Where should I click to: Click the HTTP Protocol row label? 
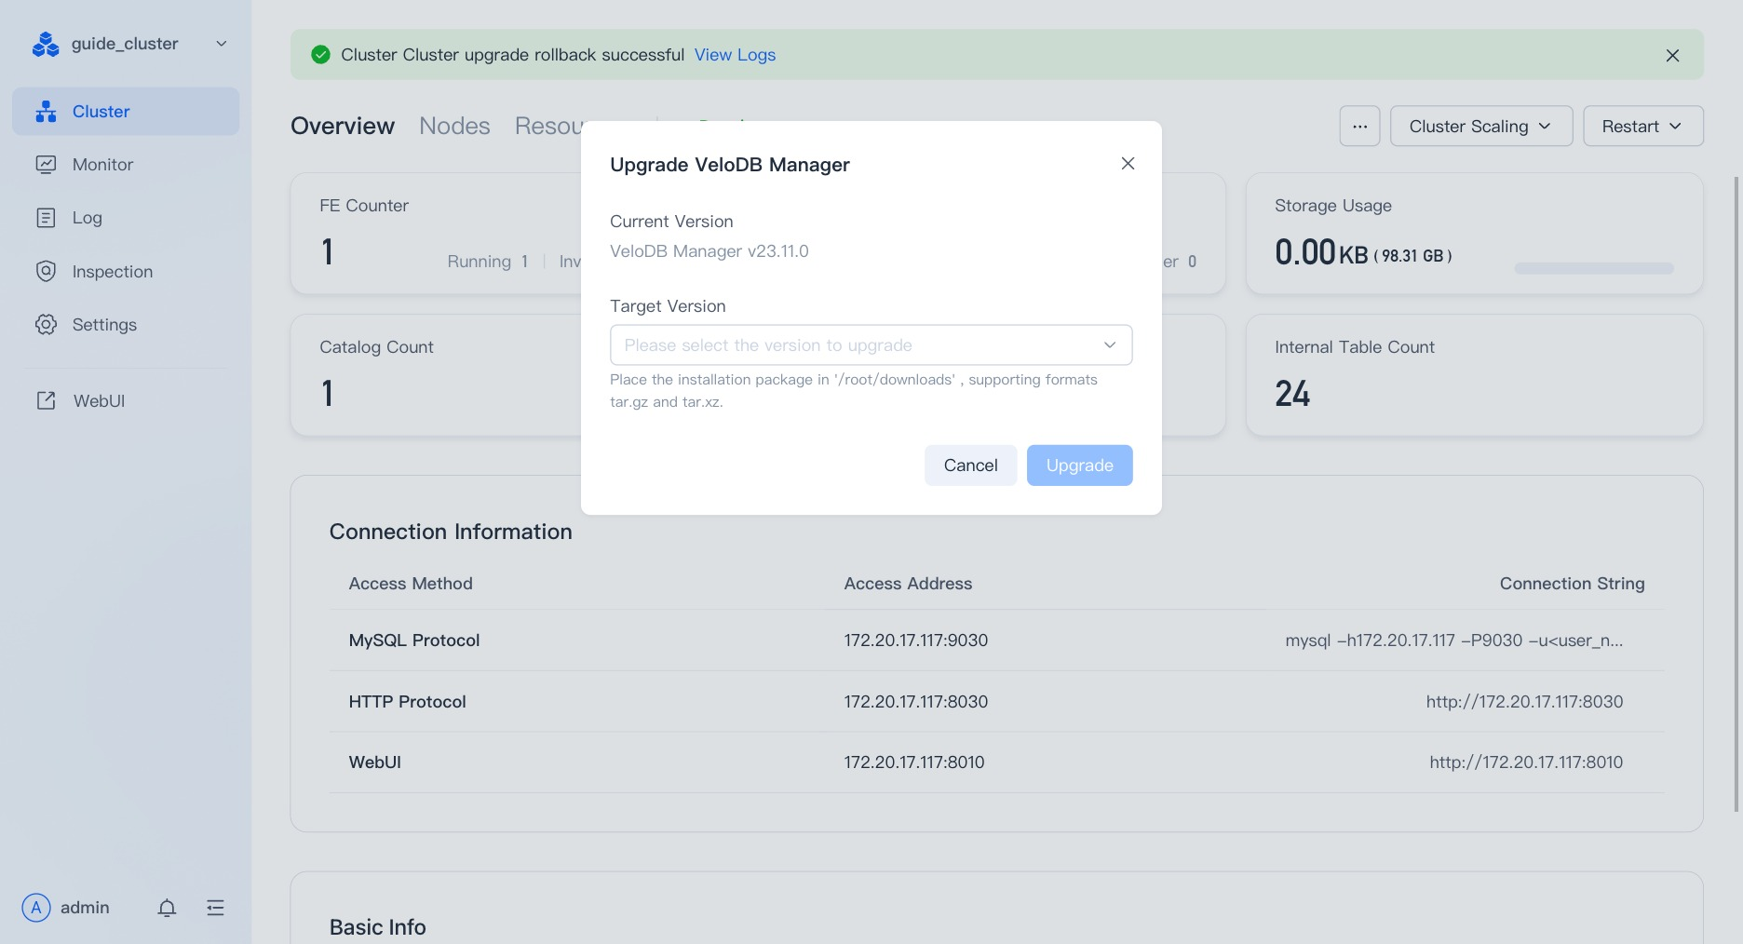407,702
